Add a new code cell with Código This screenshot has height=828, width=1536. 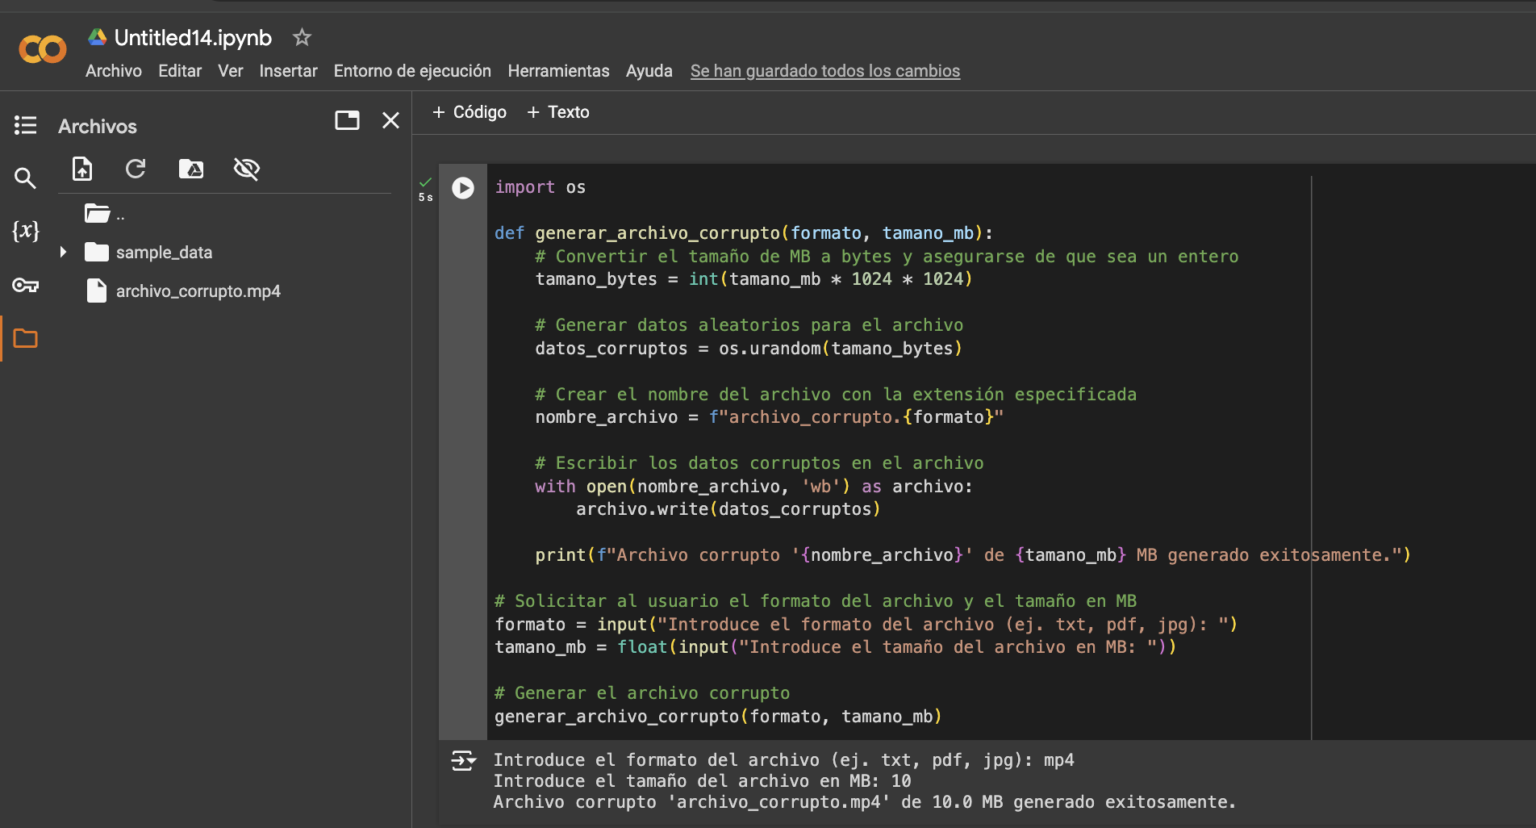pyautogui.click(x=470, y=112)
